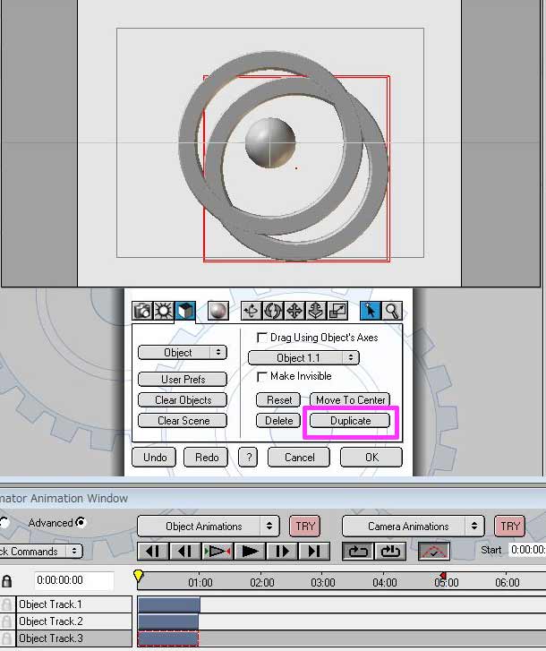
Task: Play preview between the green and red markers
Action: (x=218, y=552)
